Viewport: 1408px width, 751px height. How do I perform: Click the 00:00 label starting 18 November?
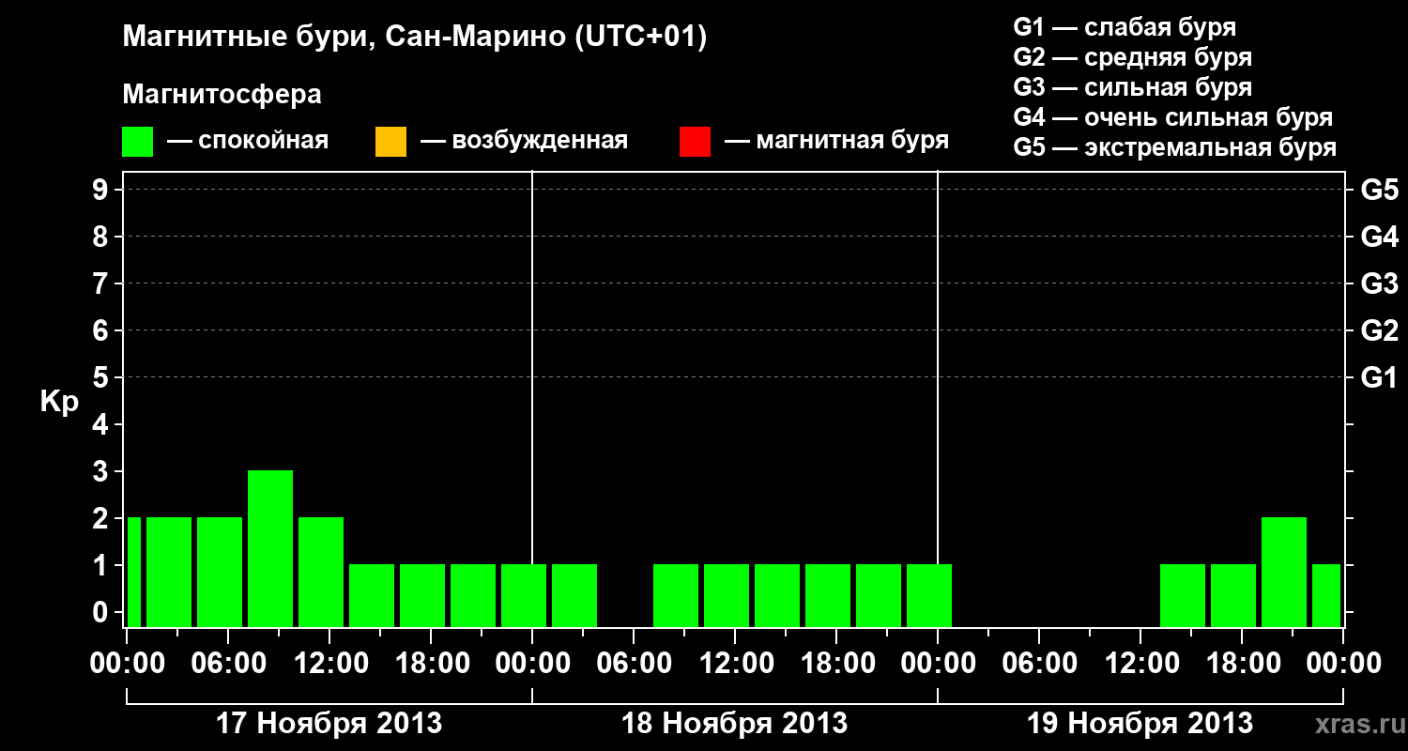pos(532,664)
